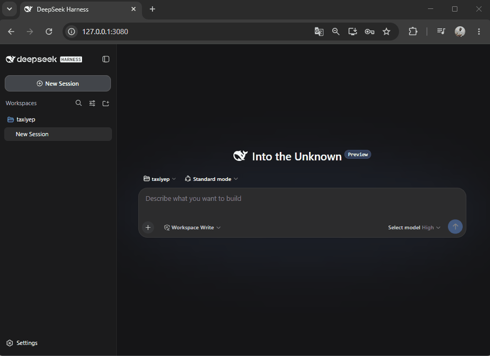Click the browser forward arrow
The image size is (490, 356).
coord(30,32)
